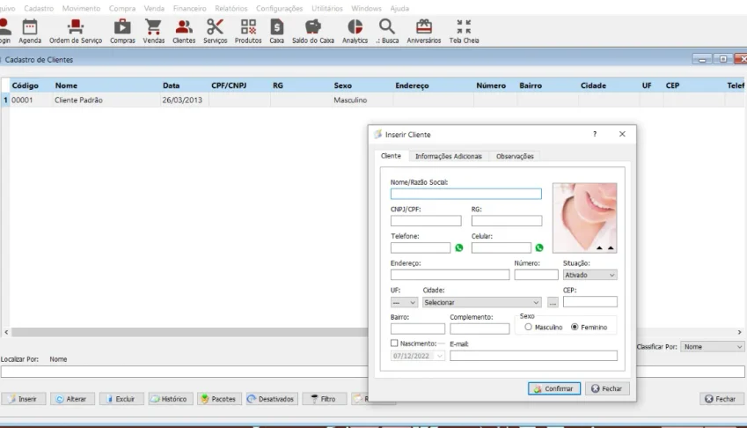Open Ordem de Serviço toolbar icon
Viewport: 747px width, 428px height.
click(76, 27)
